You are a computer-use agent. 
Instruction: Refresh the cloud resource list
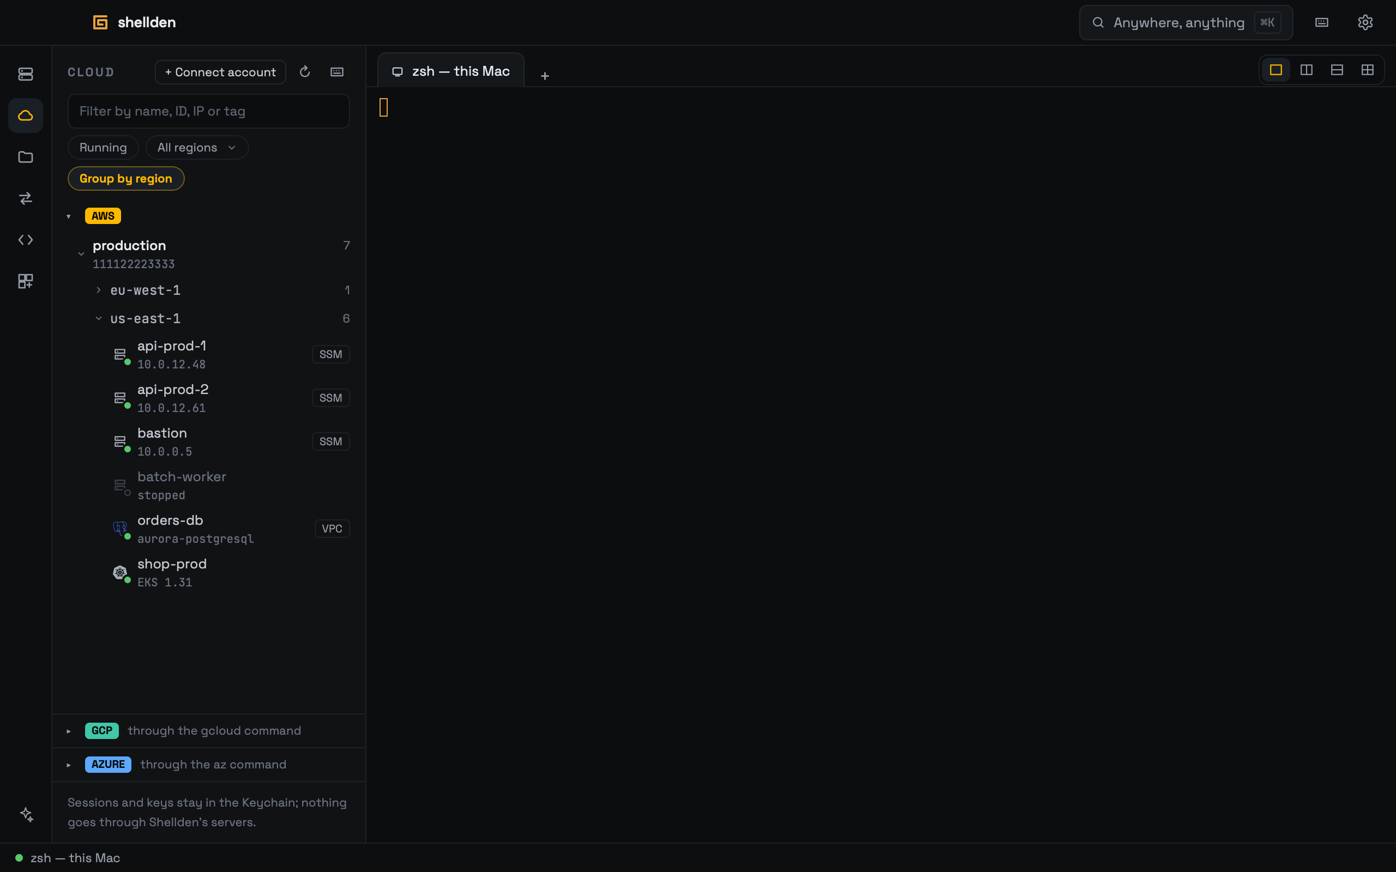point(305,71)
